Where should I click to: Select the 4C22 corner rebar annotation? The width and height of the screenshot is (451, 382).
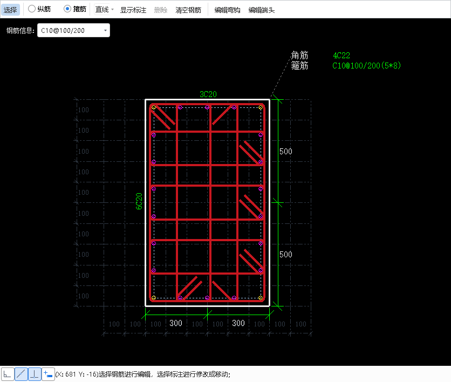tap(341, 55)
